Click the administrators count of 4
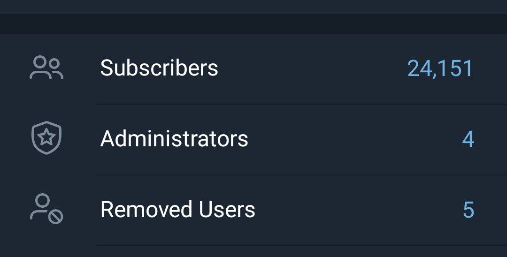This screenshot has height=257, width=507. point(468,140)
